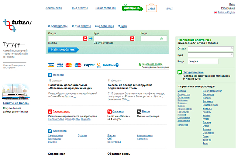Switch search form to Авиабилеты tab

58,26
